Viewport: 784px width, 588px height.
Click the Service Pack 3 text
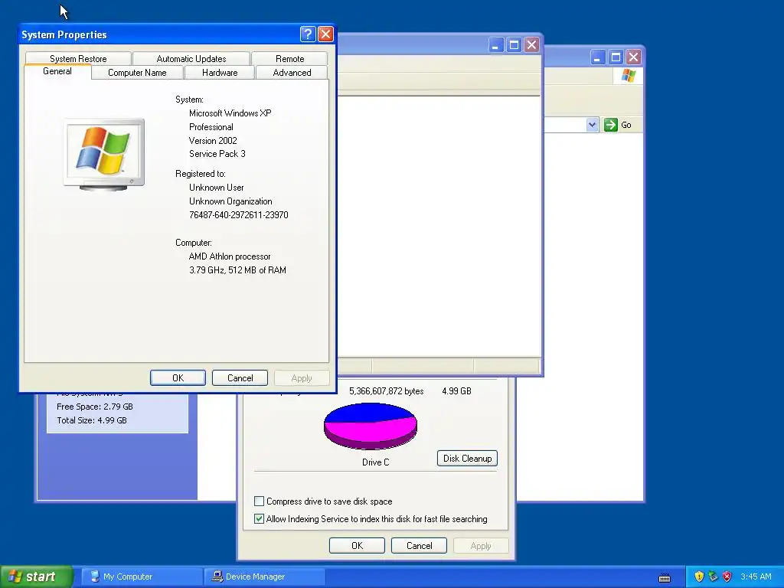point(217,153)
